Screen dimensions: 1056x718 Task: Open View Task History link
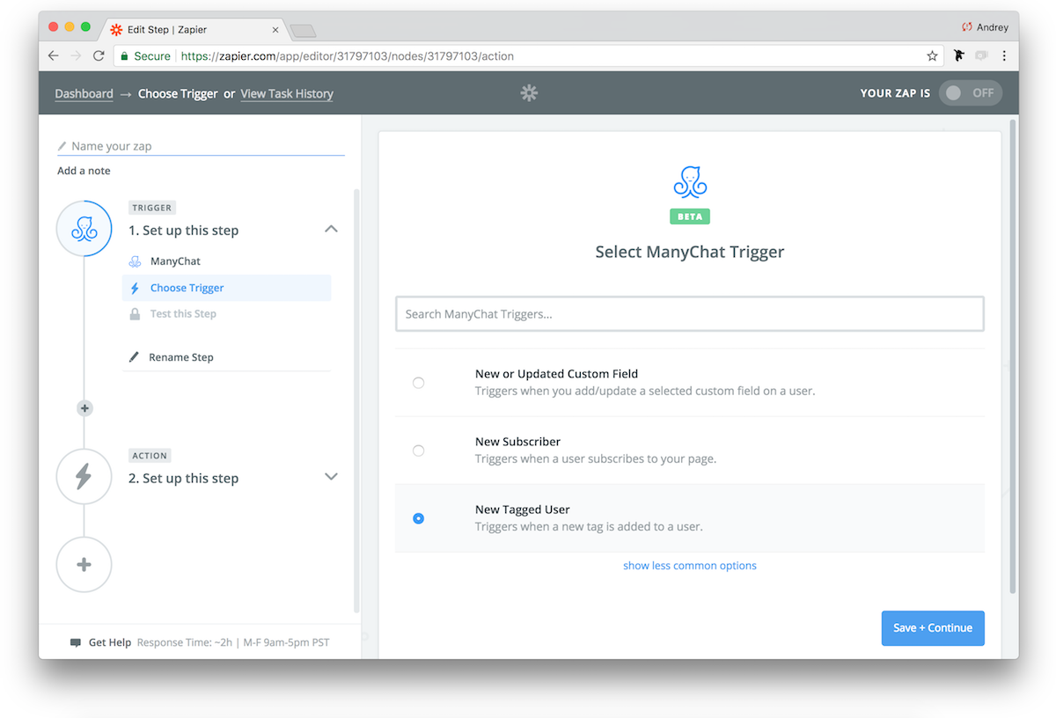pos(287,93)
